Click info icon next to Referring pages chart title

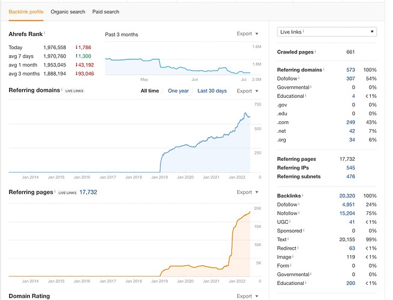55,191
